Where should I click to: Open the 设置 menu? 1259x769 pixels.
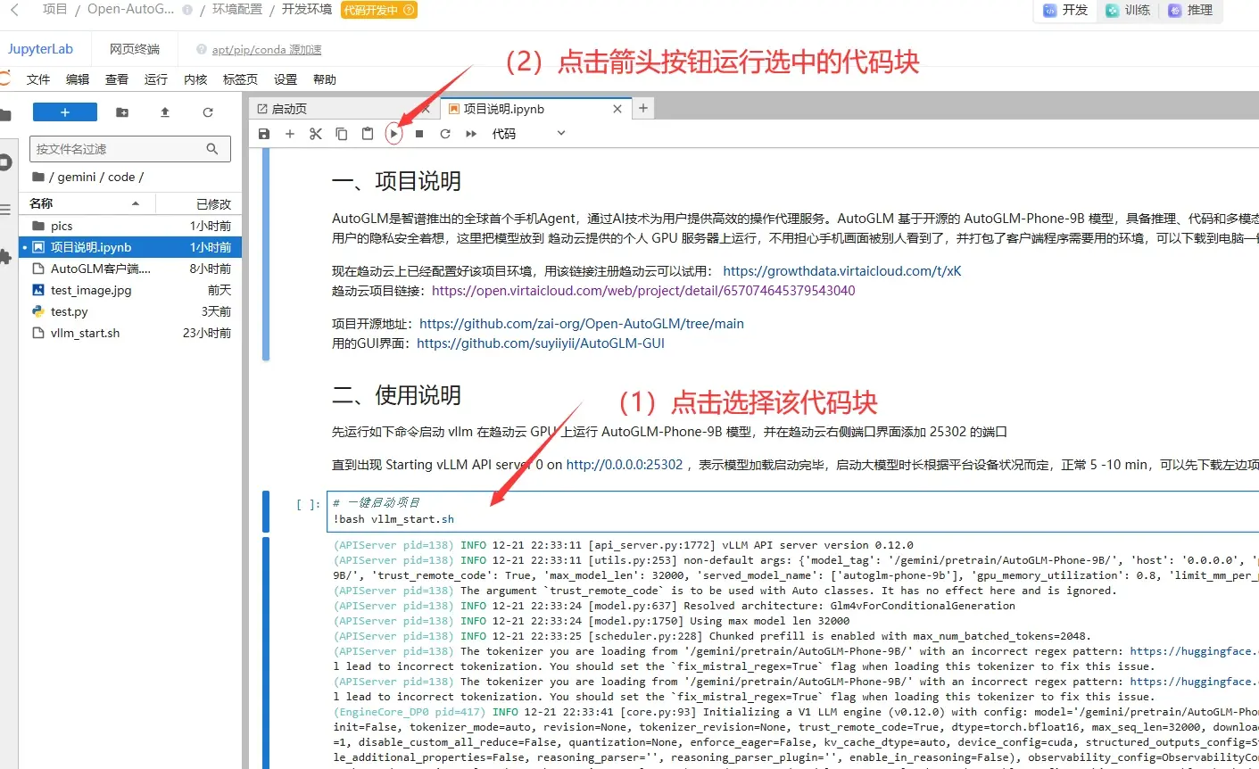pyautogui.click(x=286, y=79)
